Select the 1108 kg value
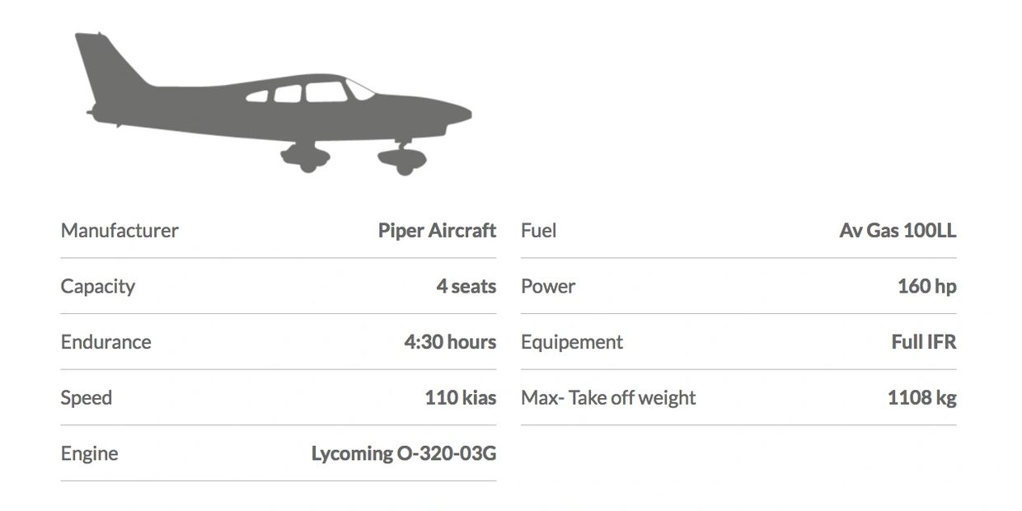The height and width of the screenshot is (511, 1022). pyautogui.click(x=921, y=398)
